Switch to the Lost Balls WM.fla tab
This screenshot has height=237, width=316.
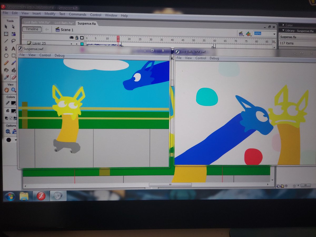(x=37, y=22)
